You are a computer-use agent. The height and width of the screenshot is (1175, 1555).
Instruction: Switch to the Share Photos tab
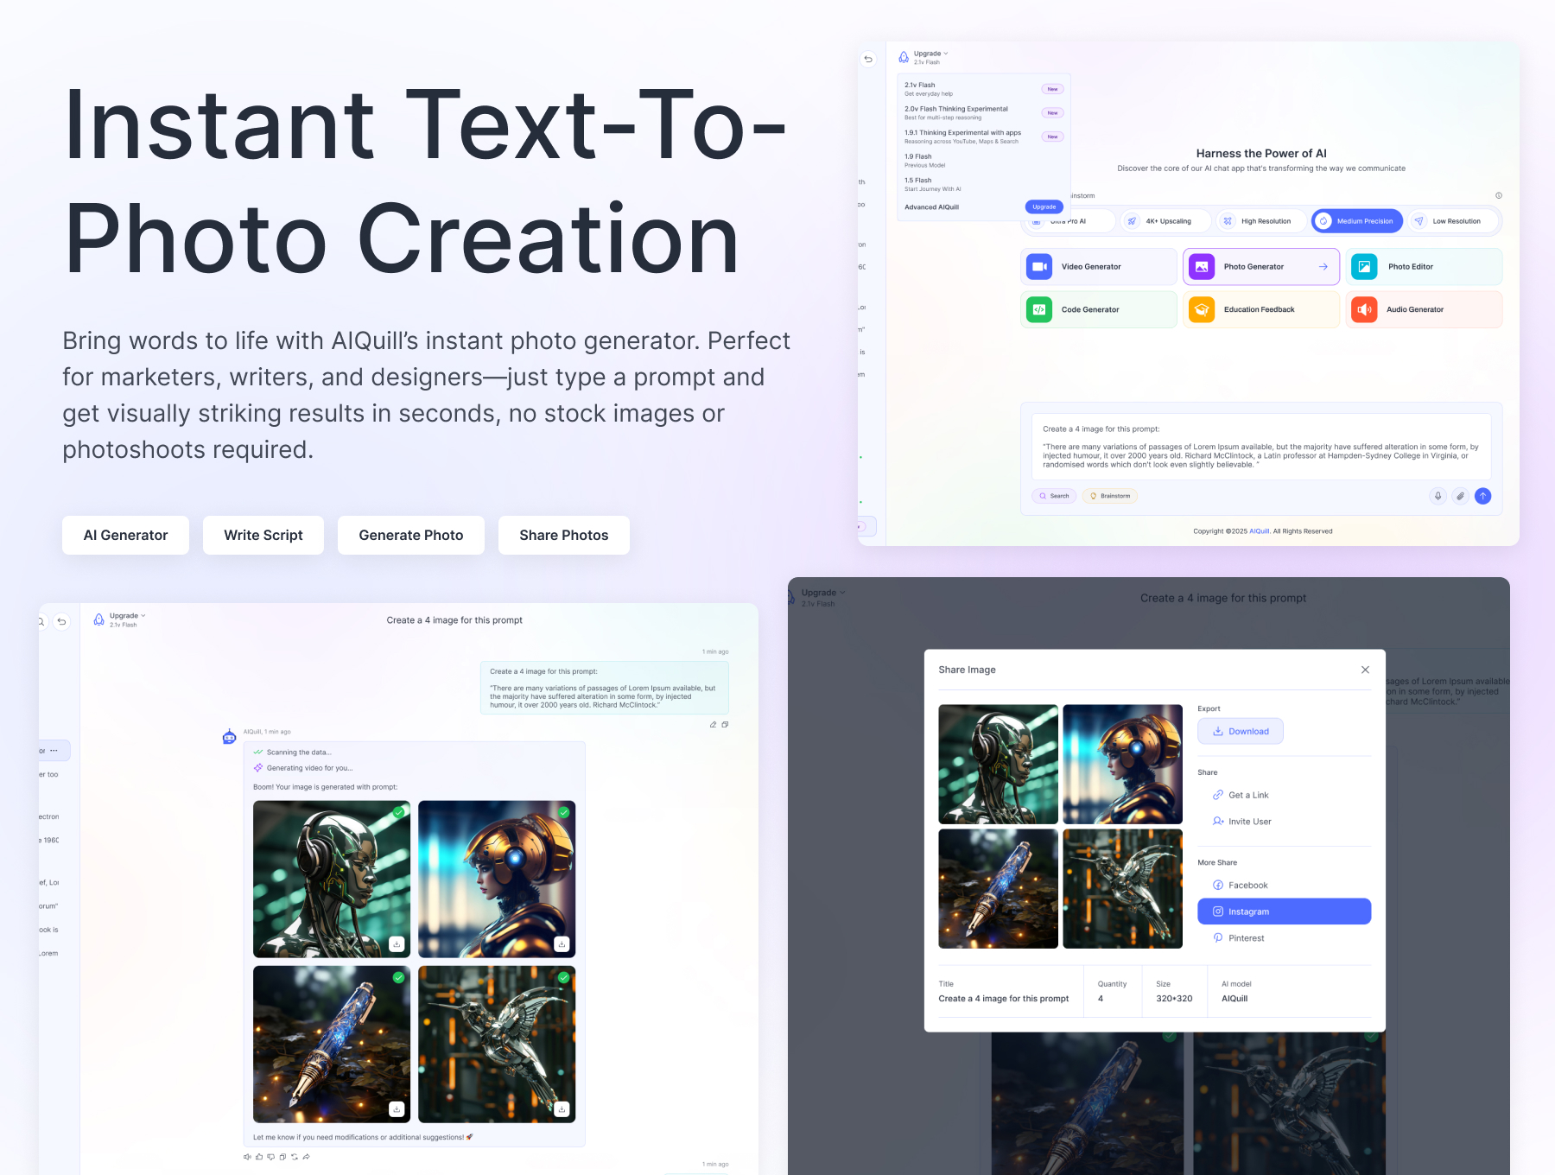point(563,535)
